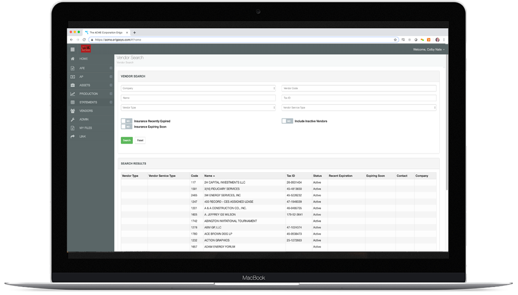Close the ACME Corporation browser tab
This screenshot has width=518, height=295.
(127, 32)
